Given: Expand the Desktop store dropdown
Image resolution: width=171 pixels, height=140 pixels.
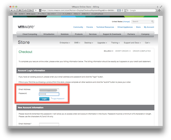Looking at the screenshot, I should 89,43.
